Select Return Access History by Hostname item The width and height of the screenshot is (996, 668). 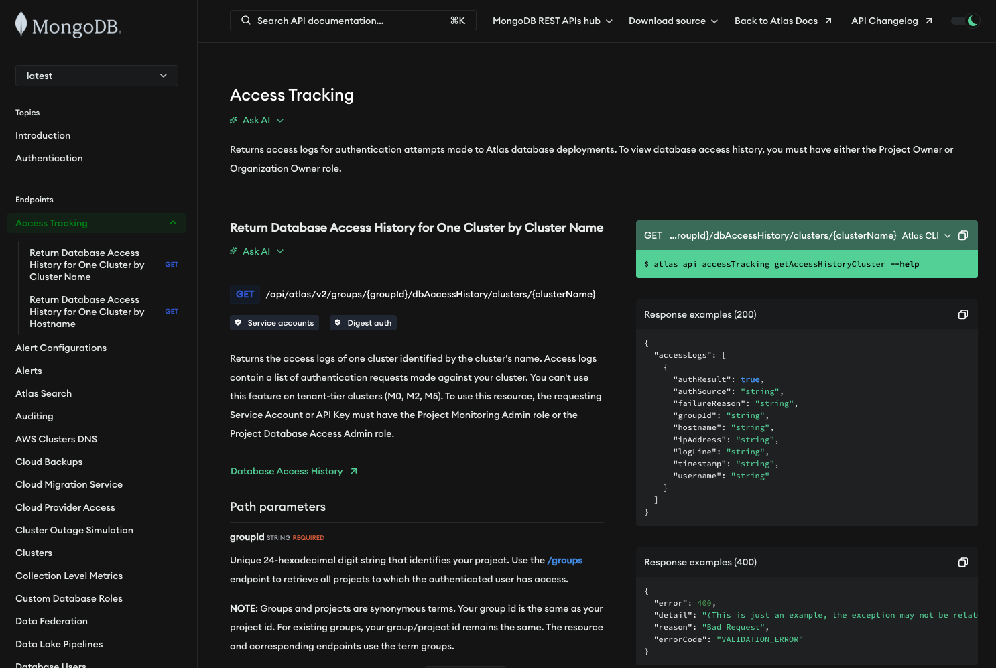point(87,312)
